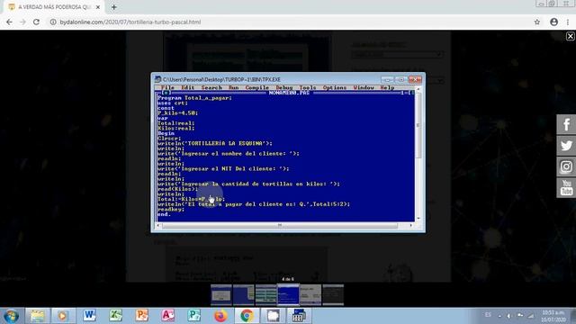Open the Chrome profile avatar
This screenshot has width=576, height=324.
coord(554,22)
